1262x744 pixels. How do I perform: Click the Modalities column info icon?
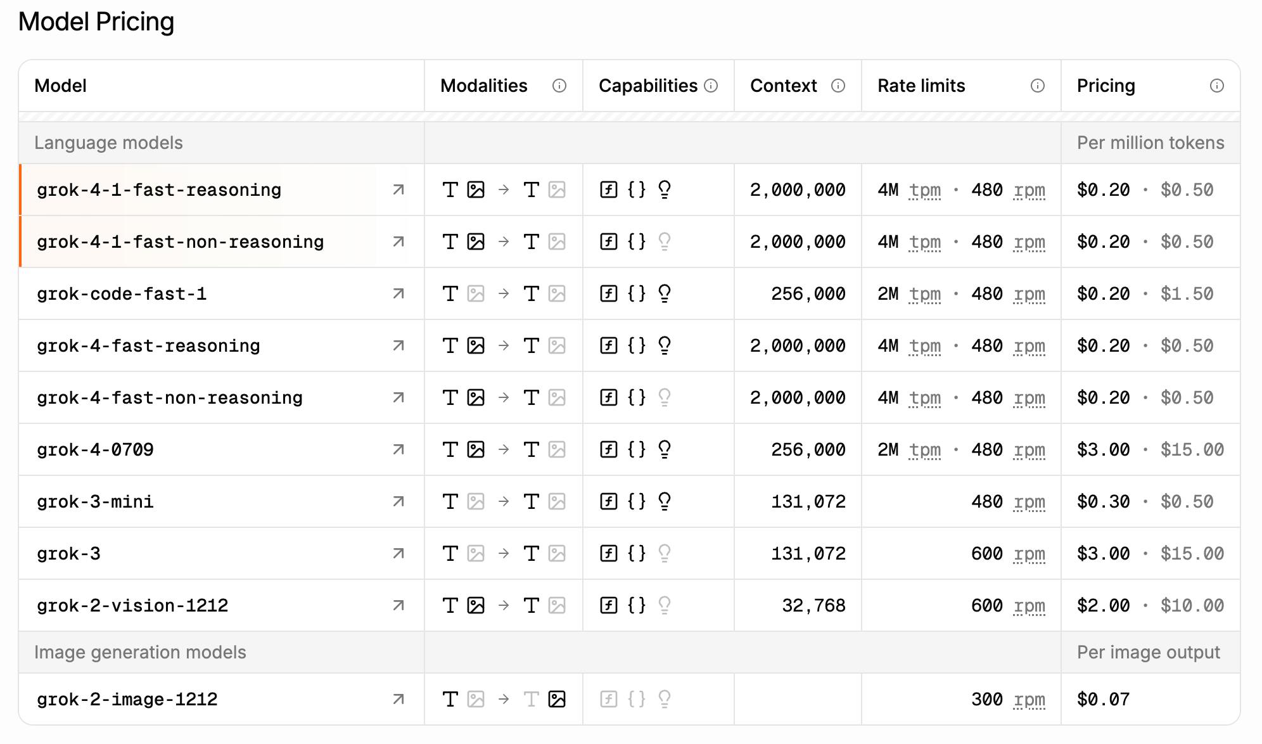click(560, 86)
